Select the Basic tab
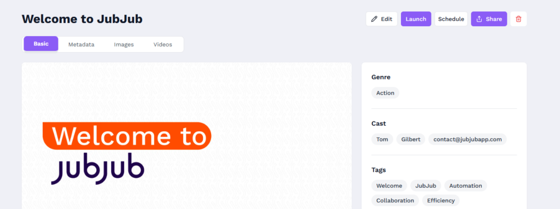Screen dimensions: 560x209 tap(41, 44)
